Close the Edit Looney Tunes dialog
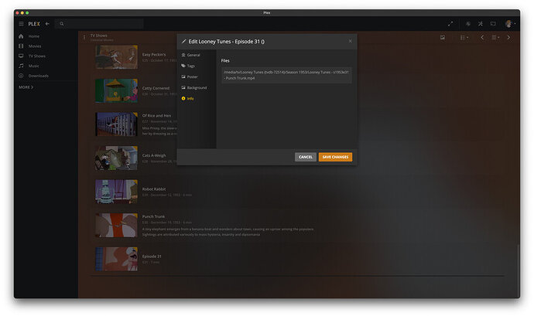This screenshot has height=316, width=534. pos(350,41)
